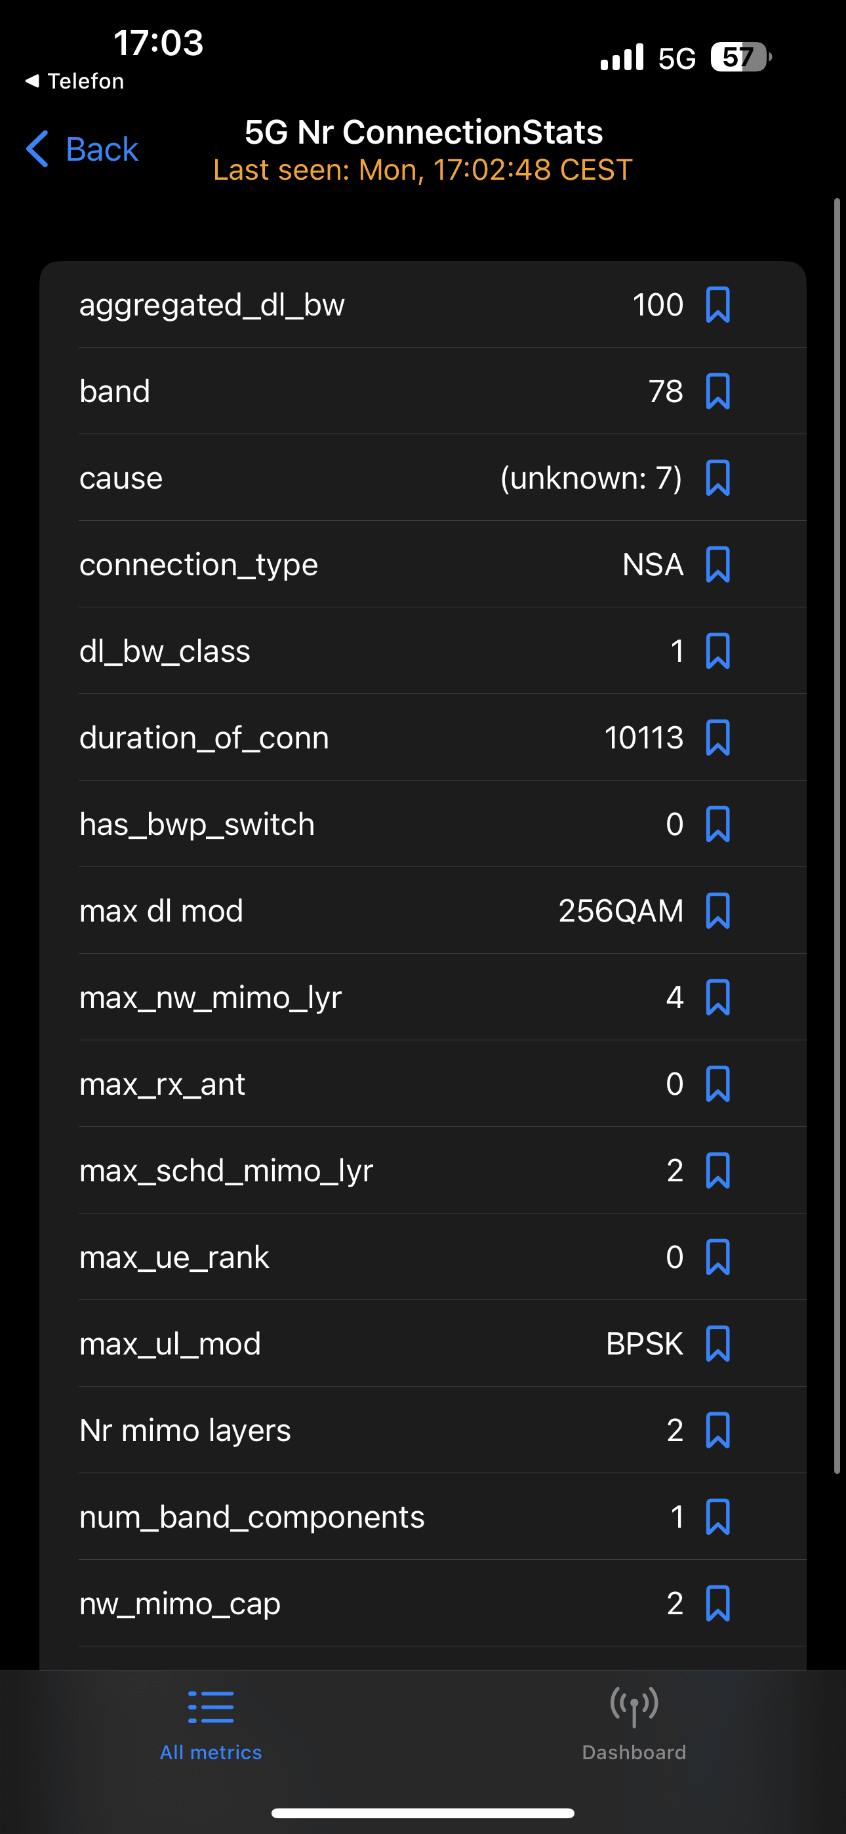Bookmark the aggregated_dl_bw metric

[x=717, y=305]
